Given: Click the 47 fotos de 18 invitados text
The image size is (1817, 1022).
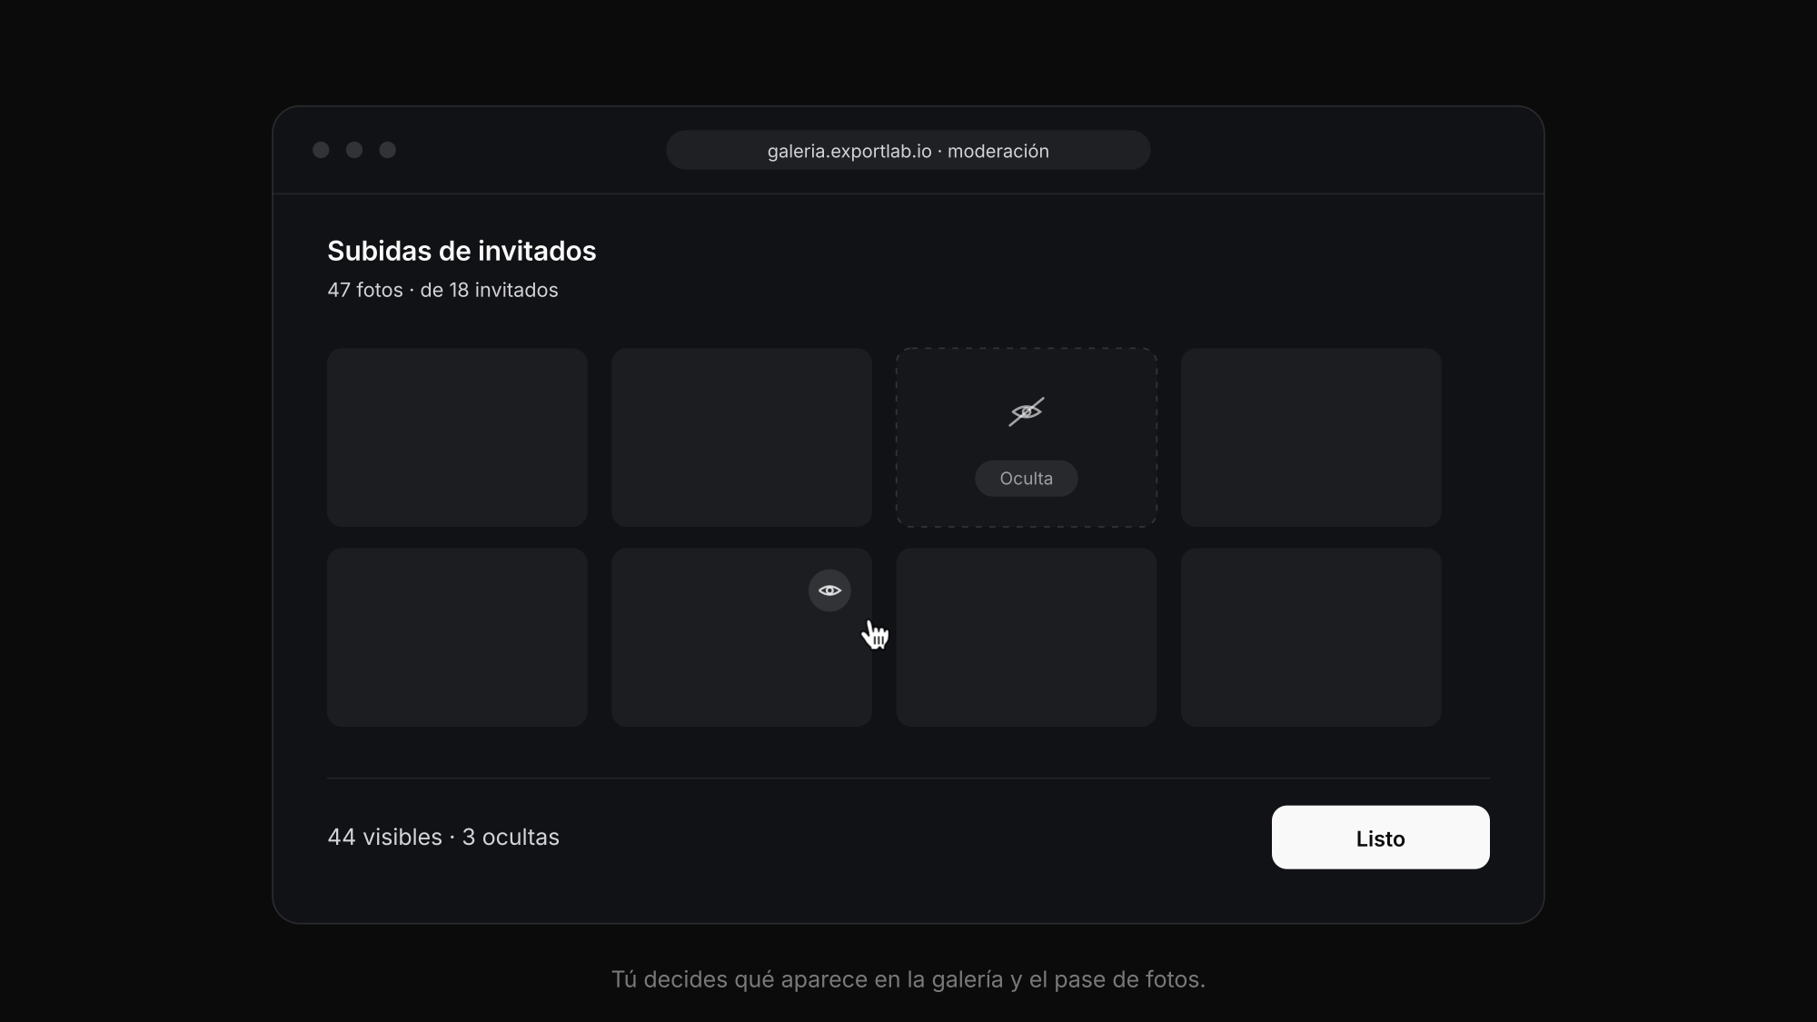Looking at the screenshot, I should coord(442,290).
